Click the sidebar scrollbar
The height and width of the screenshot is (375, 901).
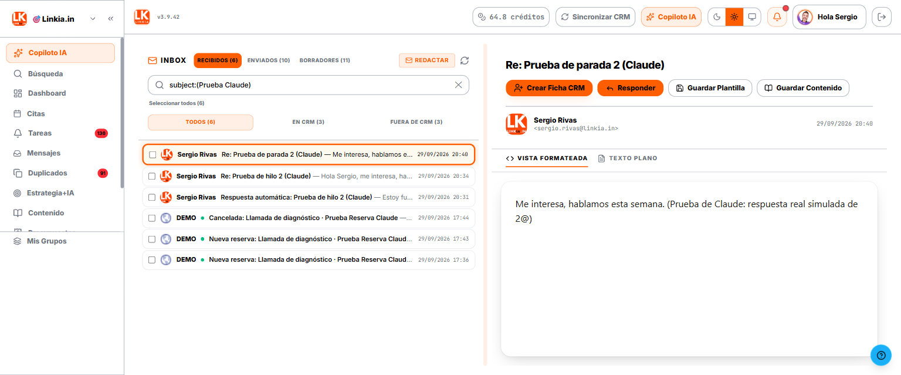point(122,113)
